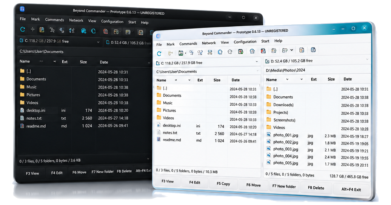Click the green panel icon in light window toolbar

[181, 53]
